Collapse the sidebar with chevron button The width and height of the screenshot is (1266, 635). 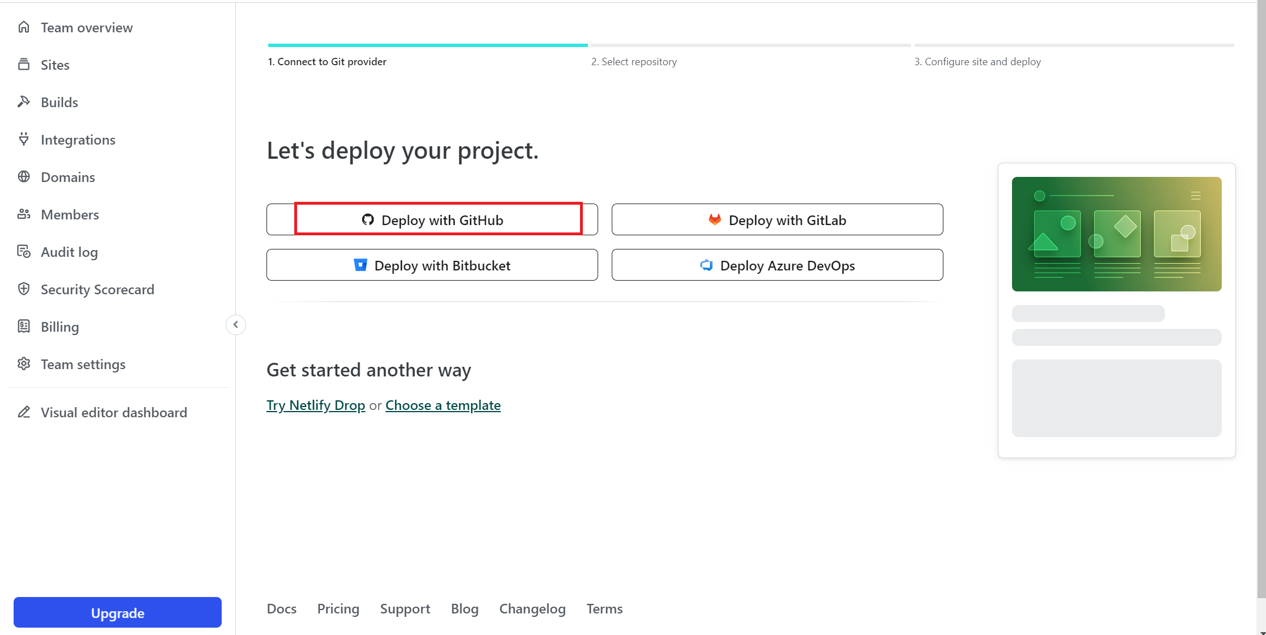236,325
